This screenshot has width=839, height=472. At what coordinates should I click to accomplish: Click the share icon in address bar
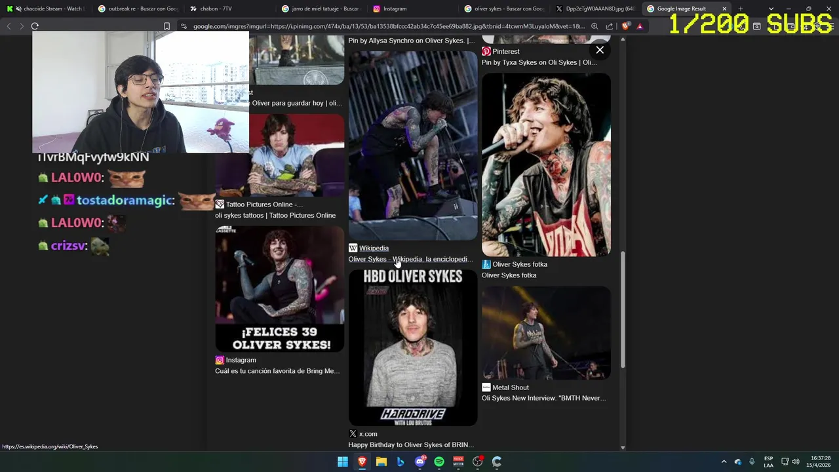(610, 26)
